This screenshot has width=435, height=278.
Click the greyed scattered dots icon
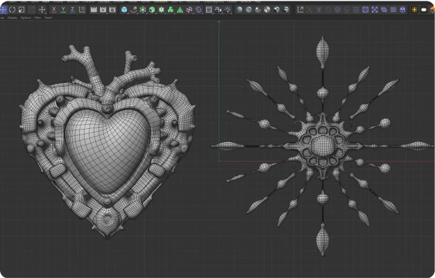[309, 10]
